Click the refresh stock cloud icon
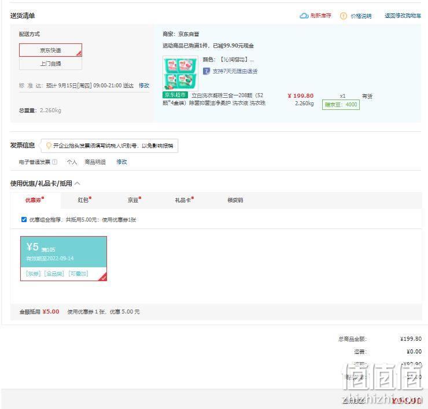Image resolution: width=428 pixels, height=409 pixels. click(304, 16)
